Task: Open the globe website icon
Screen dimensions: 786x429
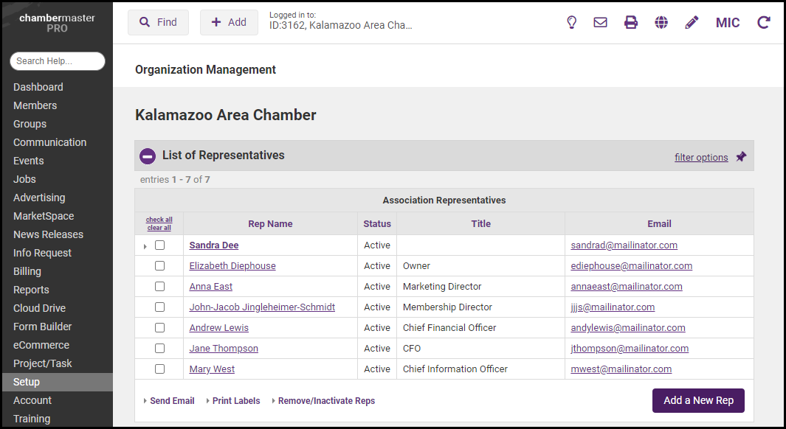Action: point(661,22)
